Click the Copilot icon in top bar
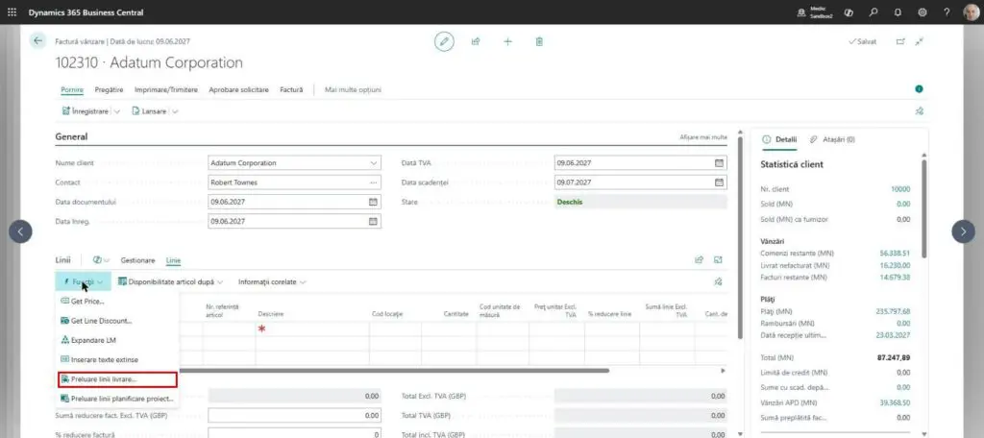 849,12
